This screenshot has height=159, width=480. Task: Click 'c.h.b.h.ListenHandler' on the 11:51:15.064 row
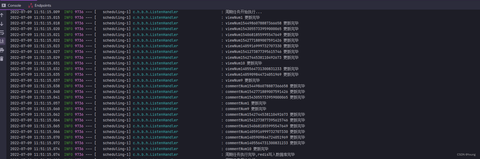[156, 120]
